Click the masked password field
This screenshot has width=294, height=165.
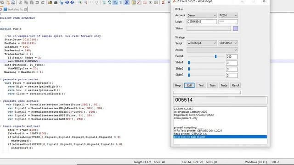(x=228, y=22)
